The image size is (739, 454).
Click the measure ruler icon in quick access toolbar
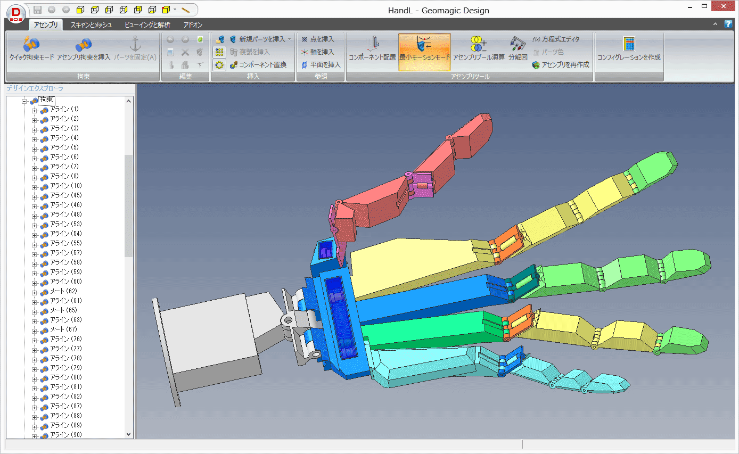pos(186,10)
